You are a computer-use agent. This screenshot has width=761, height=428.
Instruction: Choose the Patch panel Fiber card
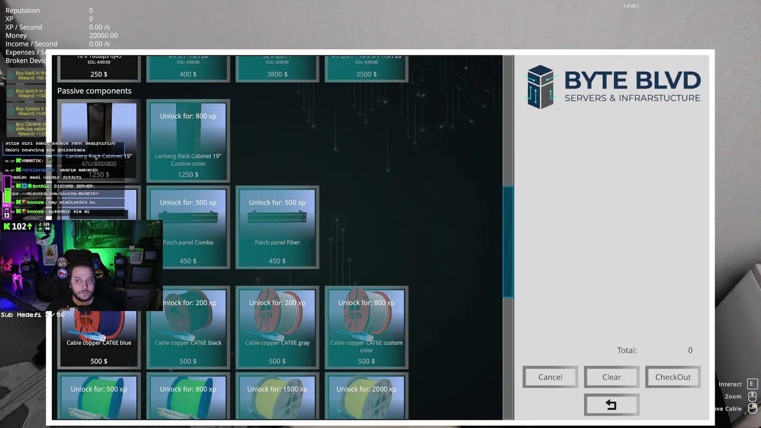277,227
